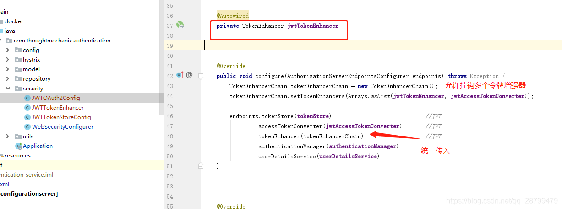Expand the repository package
The height and width of the screenshot is (209, 562).
coord(8,79)
